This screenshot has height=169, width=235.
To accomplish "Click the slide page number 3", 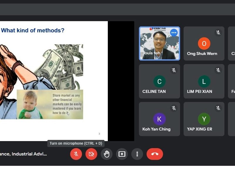I will (99, 134).
